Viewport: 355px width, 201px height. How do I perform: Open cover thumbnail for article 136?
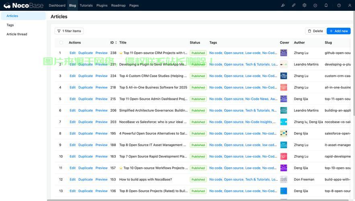click(284, 191)
